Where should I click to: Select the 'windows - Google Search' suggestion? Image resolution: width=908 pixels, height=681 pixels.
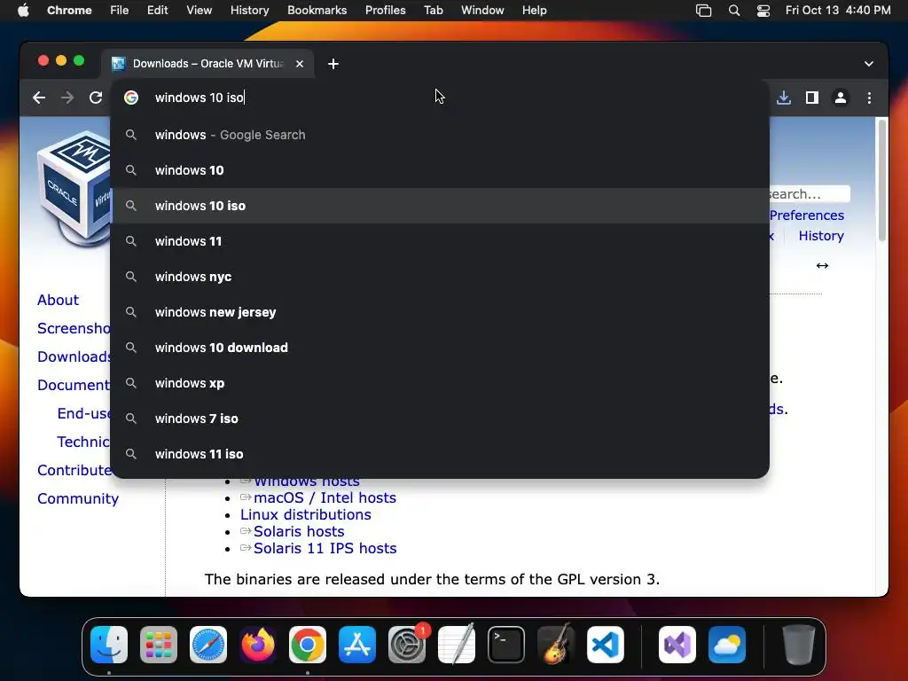click(x=440, y=135)
